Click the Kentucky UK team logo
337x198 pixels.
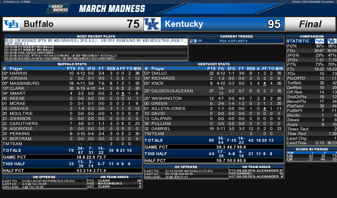pyautogui.click(x=152, y=24)
